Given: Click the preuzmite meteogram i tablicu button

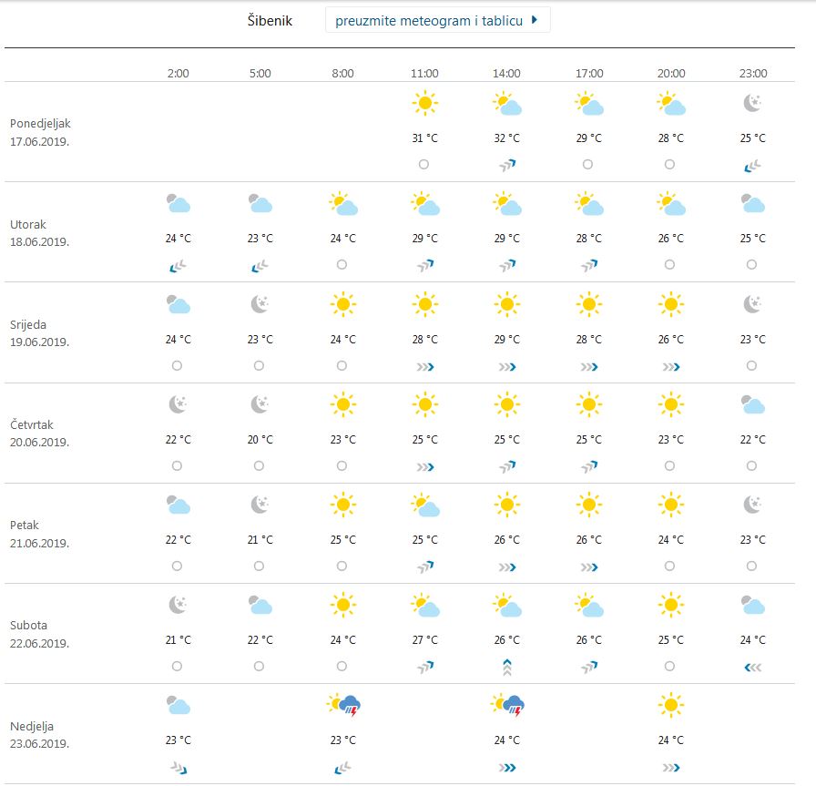Looking at the screenshot, I should click(437, 18).
